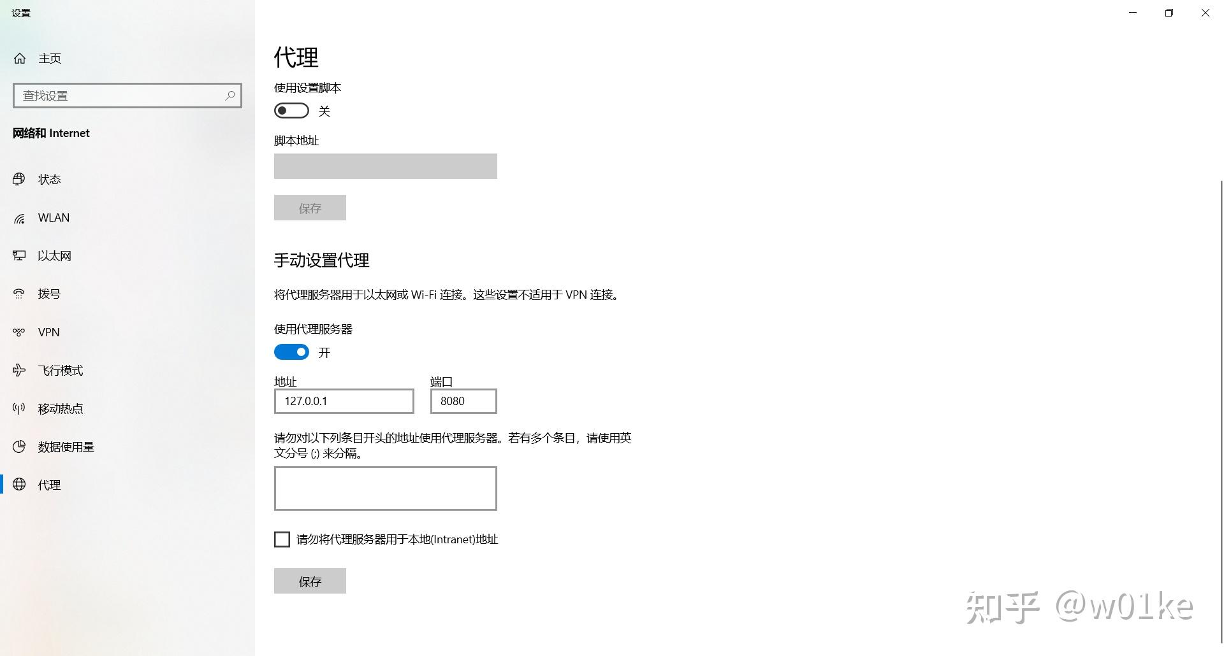
Task: Select 以太网 in the sidebar
Action: 127,255
